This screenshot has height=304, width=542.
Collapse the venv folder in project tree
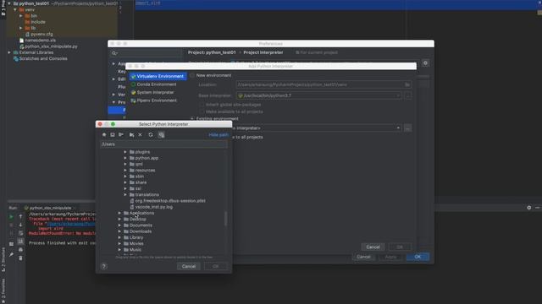click(15, 9)
